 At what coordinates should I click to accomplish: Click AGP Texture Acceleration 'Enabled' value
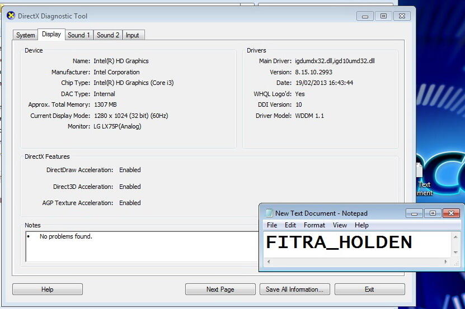pos(130,203)
